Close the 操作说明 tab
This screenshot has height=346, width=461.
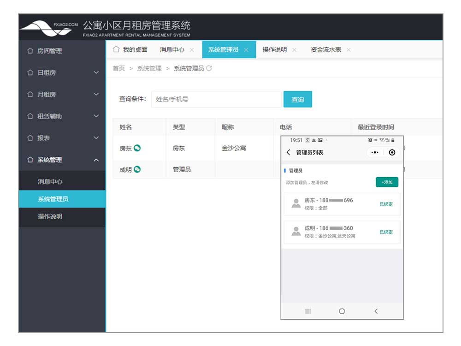pos(294,50)
